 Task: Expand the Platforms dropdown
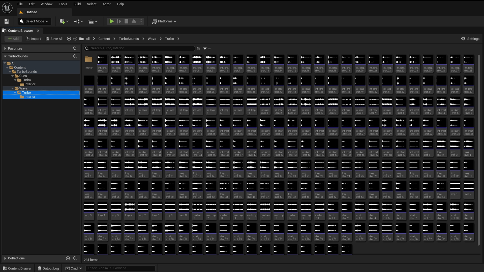point(164,21)
